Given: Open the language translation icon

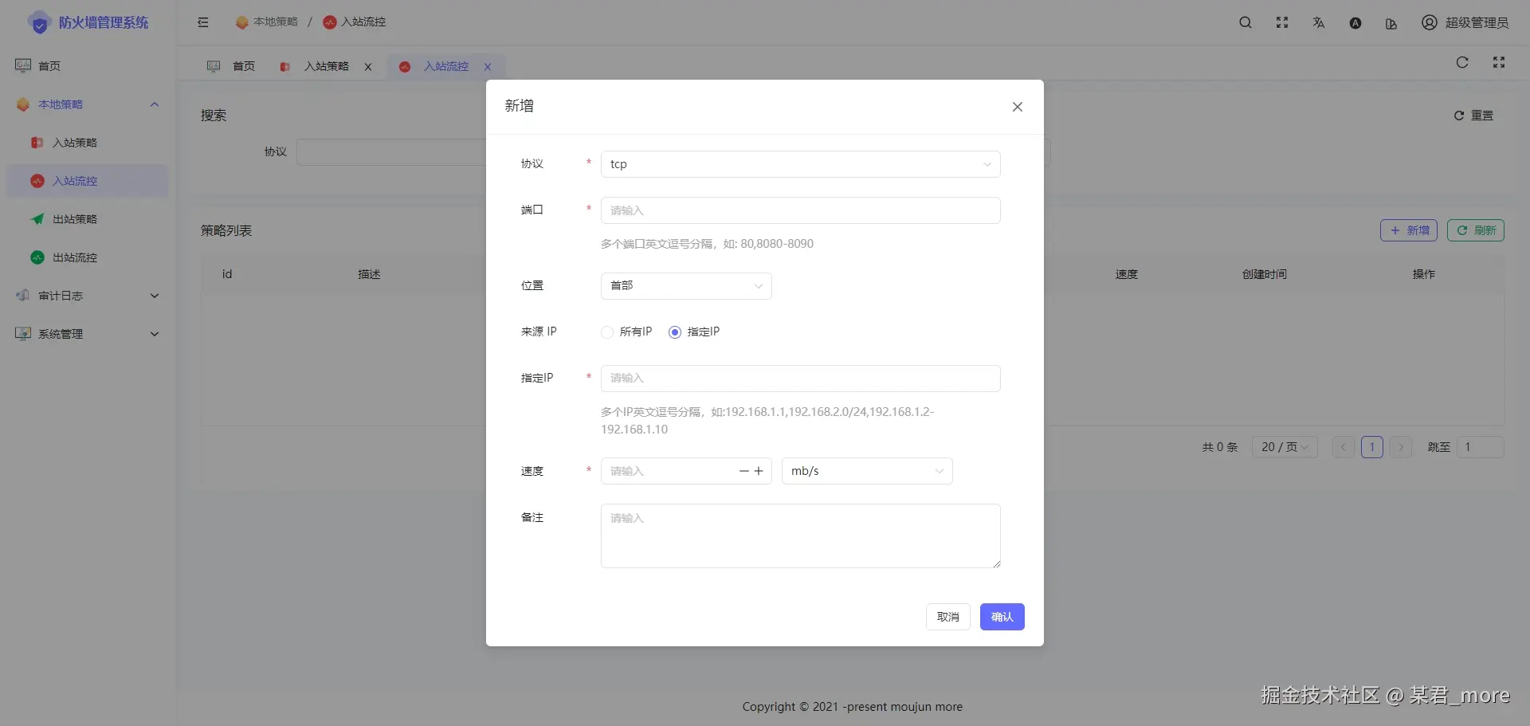Looking at the screenshot, I should tap(1319, 22).
